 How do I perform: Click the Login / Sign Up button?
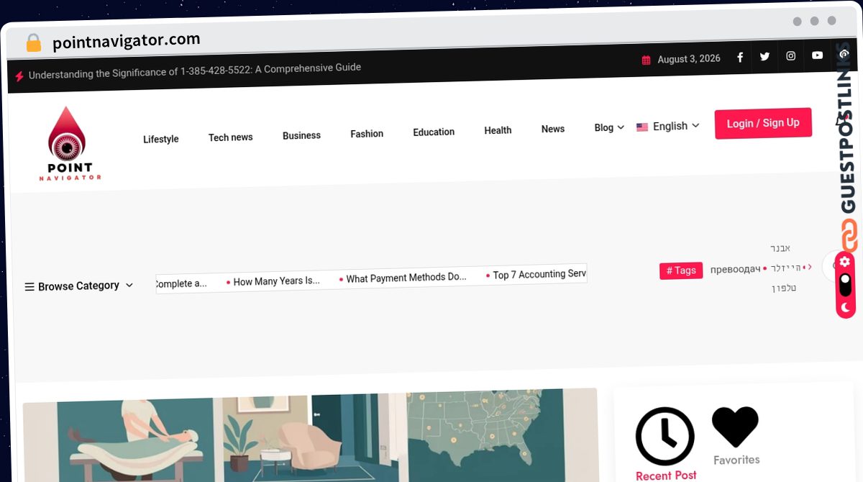point(763,123)
